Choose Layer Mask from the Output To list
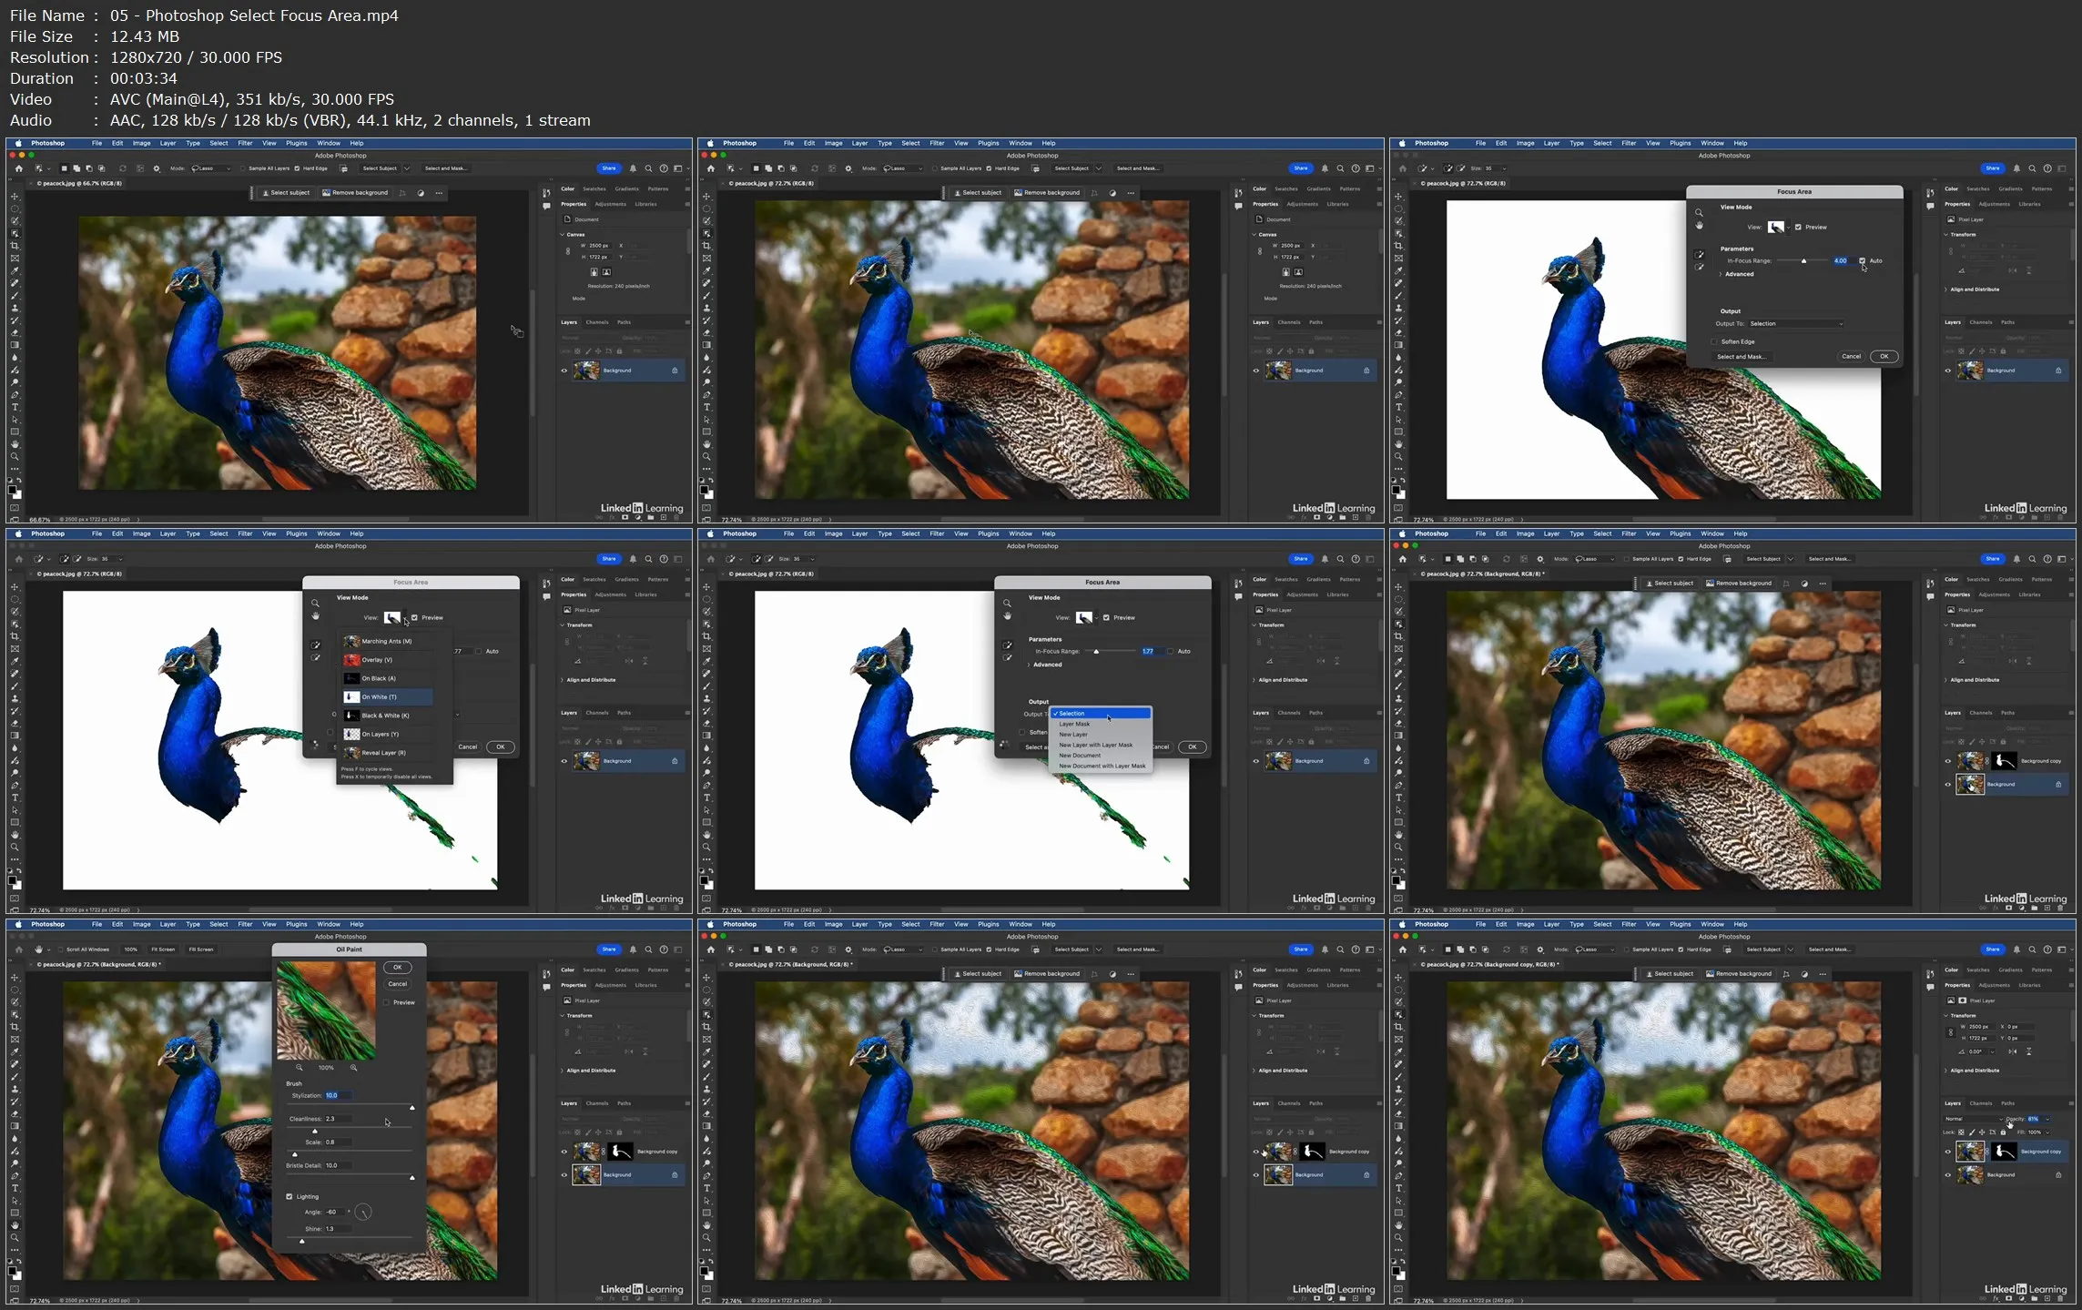The image size is (2082, 1310). tap(1074, 724)
